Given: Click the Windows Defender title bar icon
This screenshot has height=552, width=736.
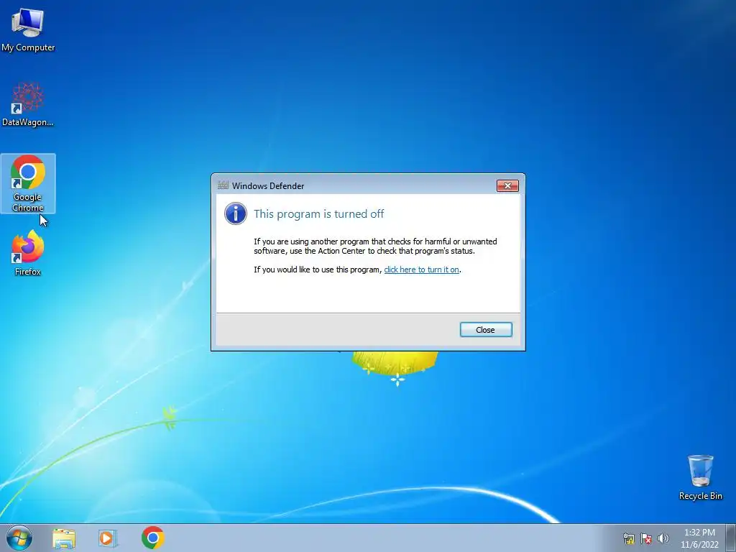Looking at the screenshot, I should click(223, 185).
